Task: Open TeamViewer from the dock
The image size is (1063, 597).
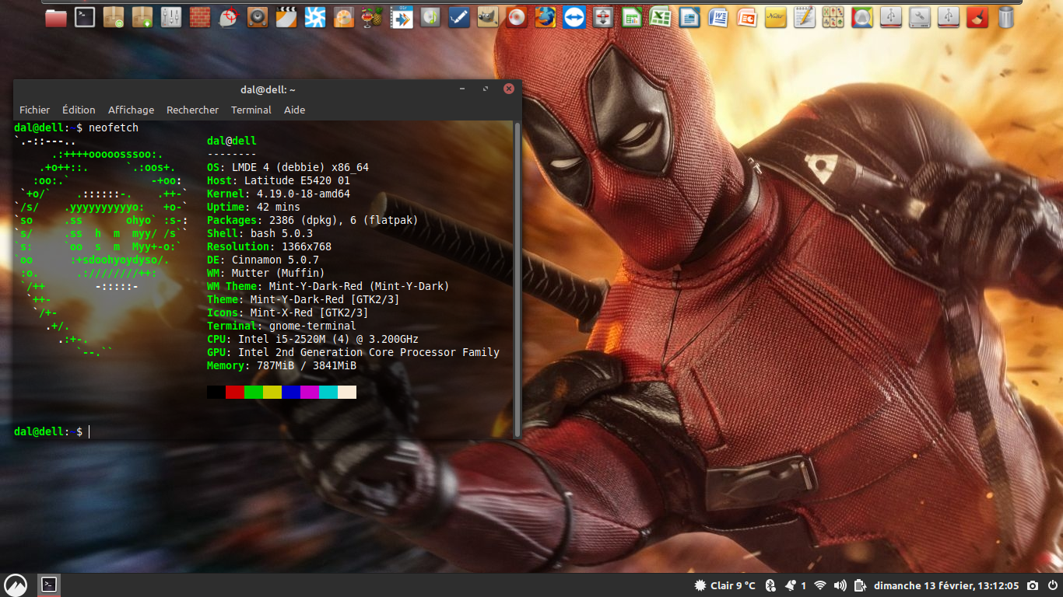Action: pos(574,17)
